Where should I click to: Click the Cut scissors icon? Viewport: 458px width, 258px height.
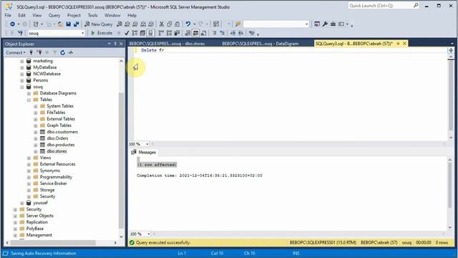click(162, 24)
